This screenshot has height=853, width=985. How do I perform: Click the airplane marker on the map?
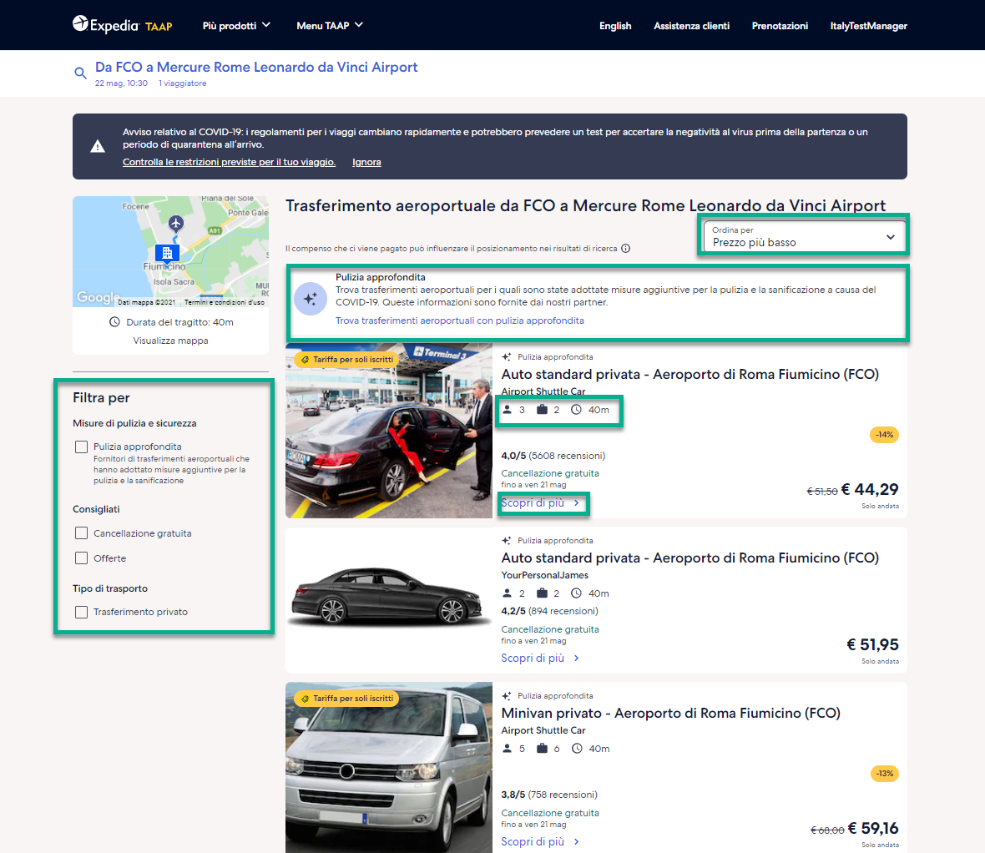point(176,223)
